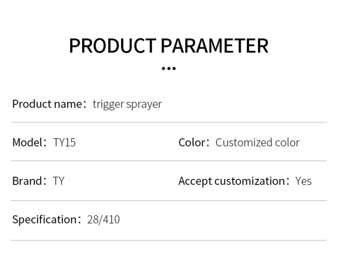Click the three dots below heading
Screen dimensions: 338x276
tap(169, 69)
